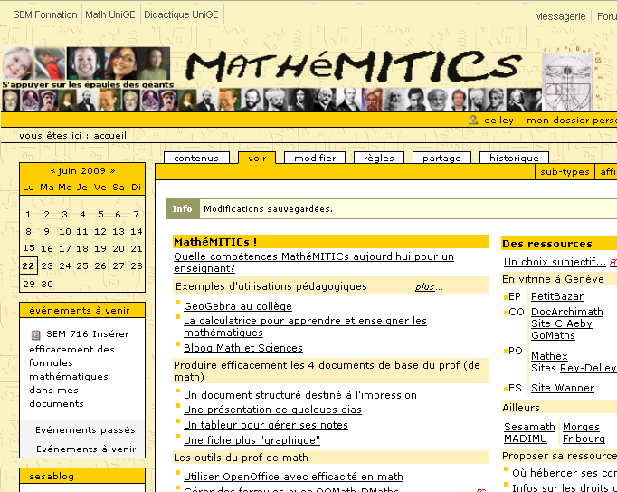Open Site C.Aeby link
Viewport: 617px width, 492px height.
click(562, 323)
